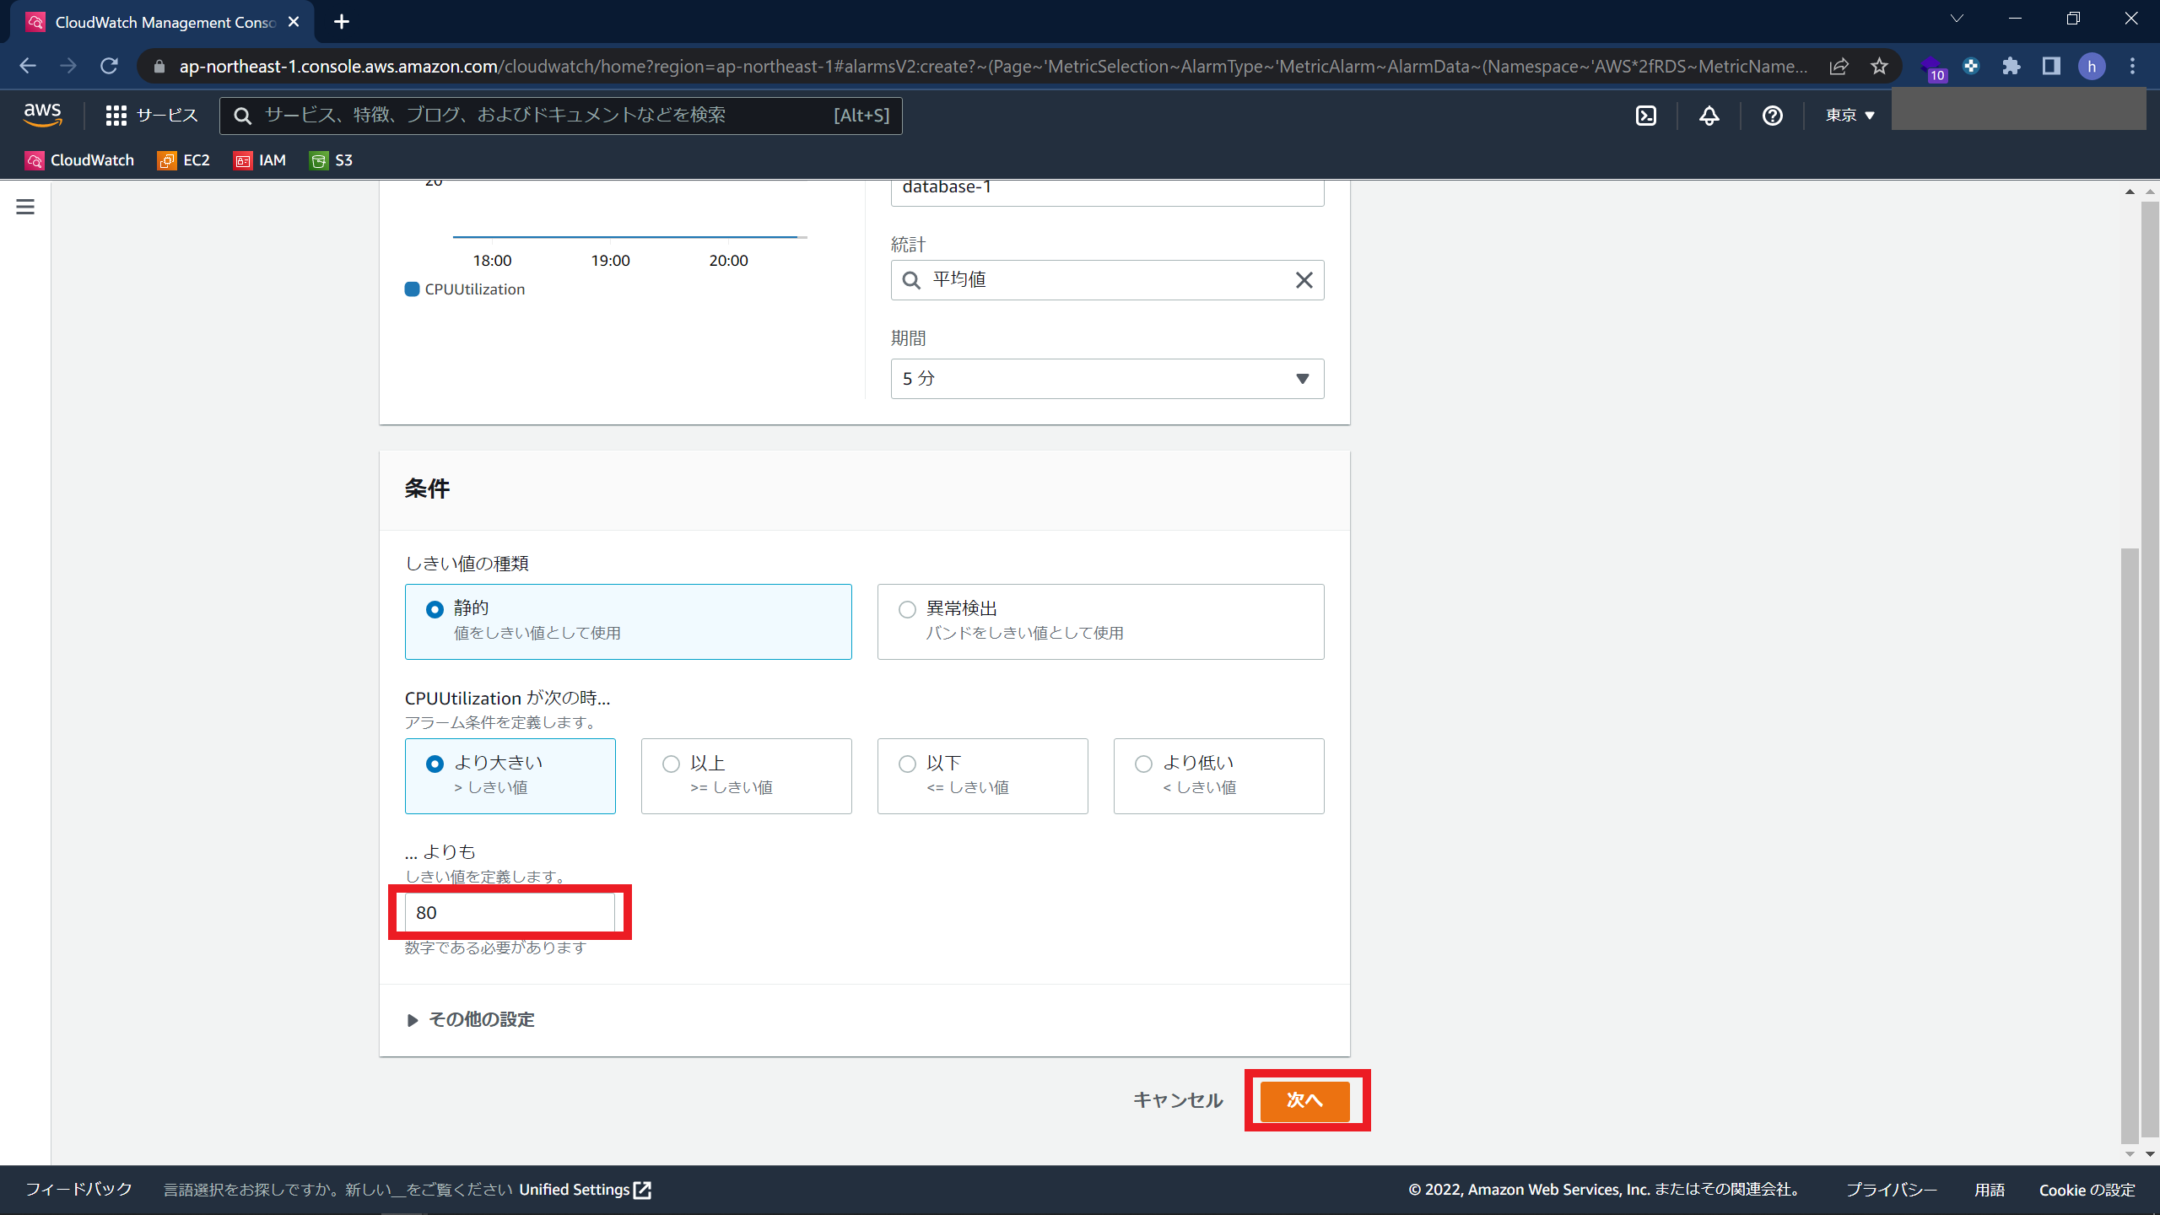The image size is (2160, 1215).
Task: Select the 静的 threshold type
Action: click(x=628, y=622)
